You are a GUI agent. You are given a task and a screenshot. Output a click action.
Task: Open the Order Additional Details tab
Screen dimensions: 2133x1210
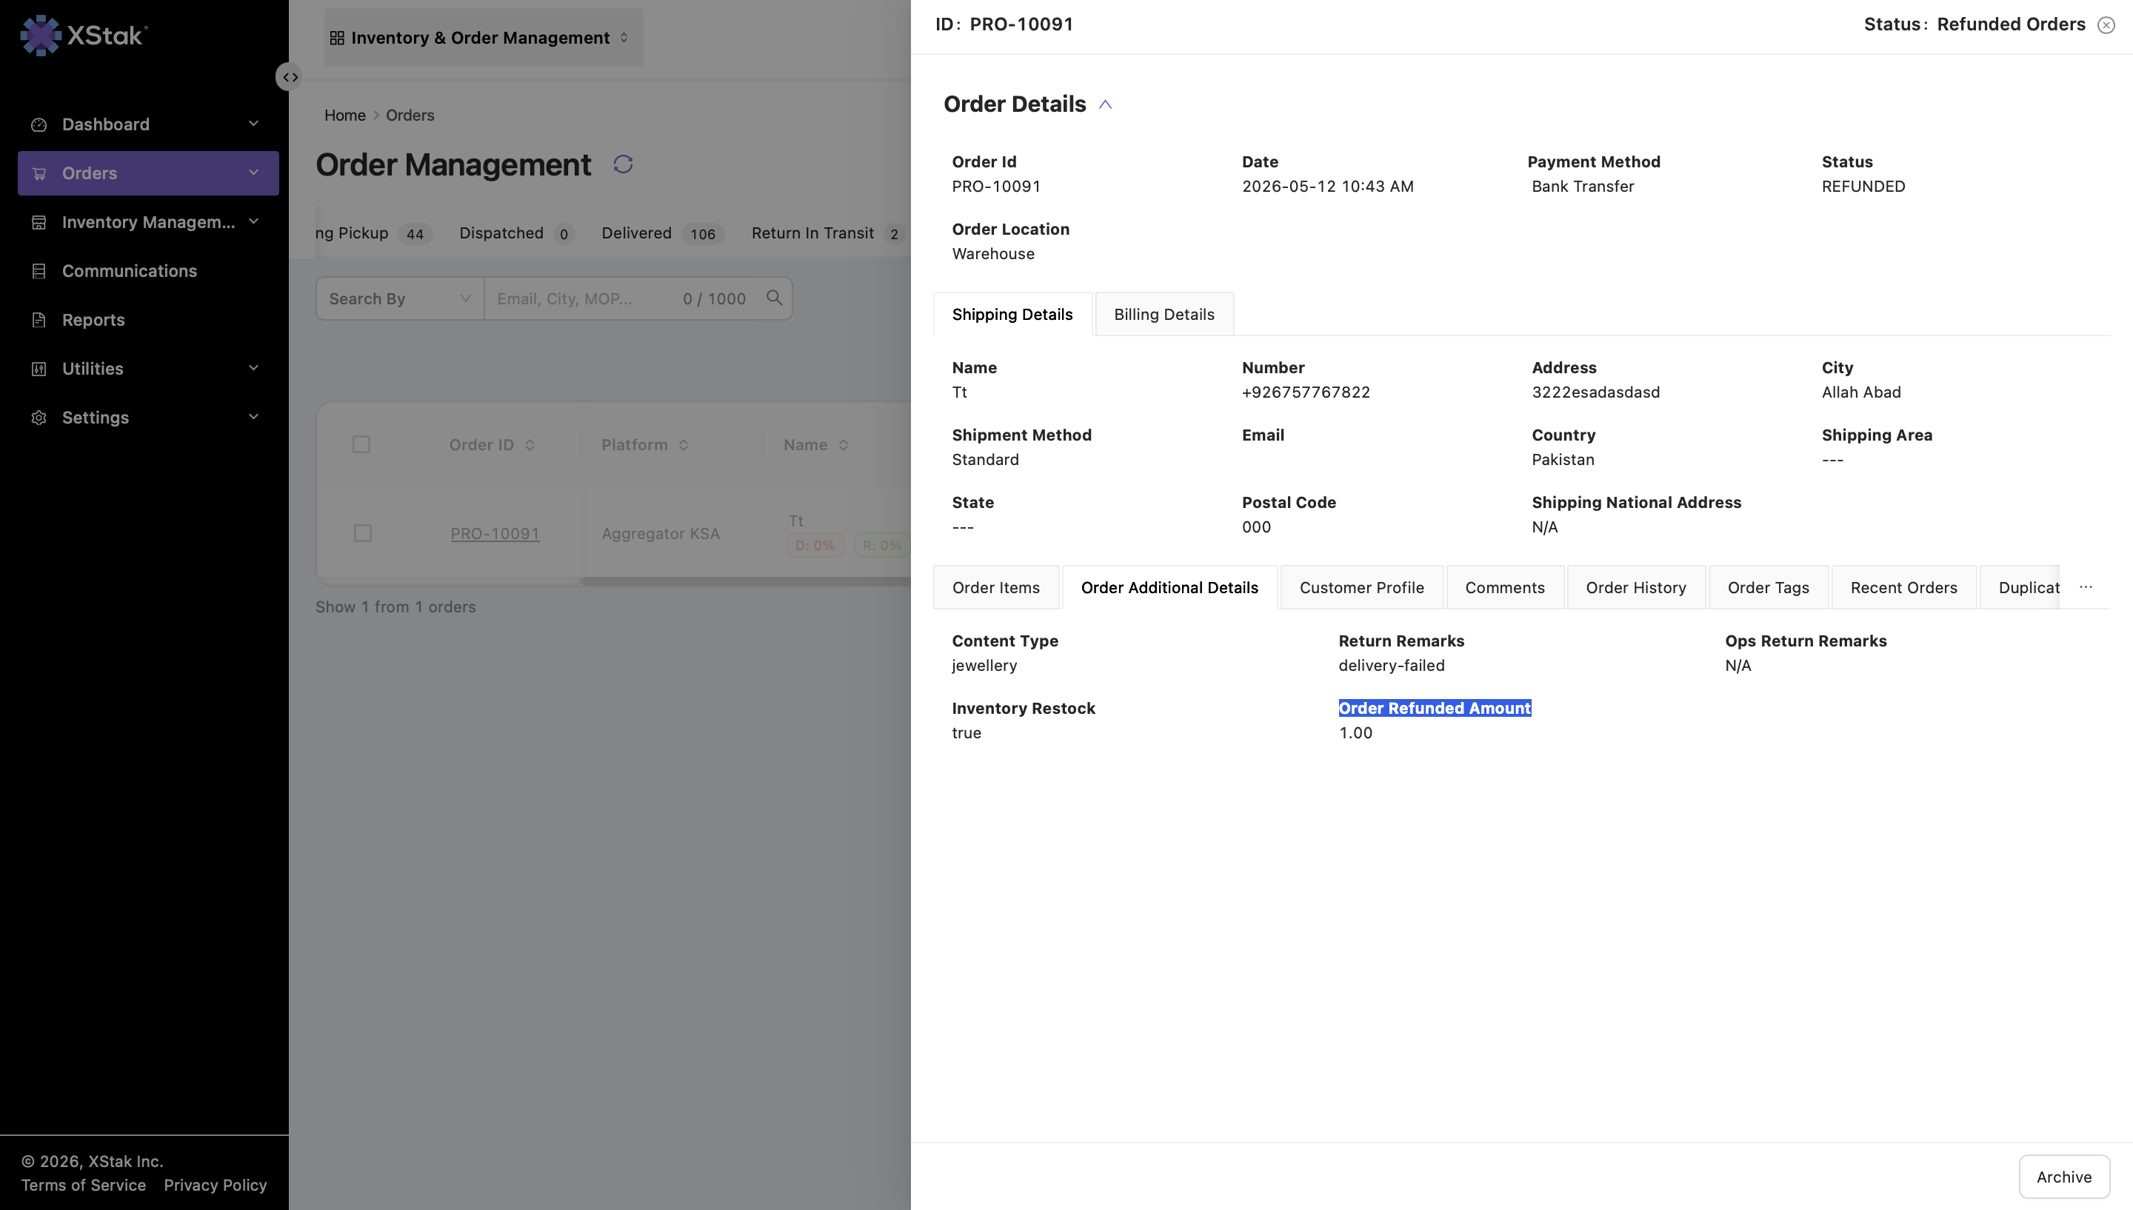[x=1169, y=587]
